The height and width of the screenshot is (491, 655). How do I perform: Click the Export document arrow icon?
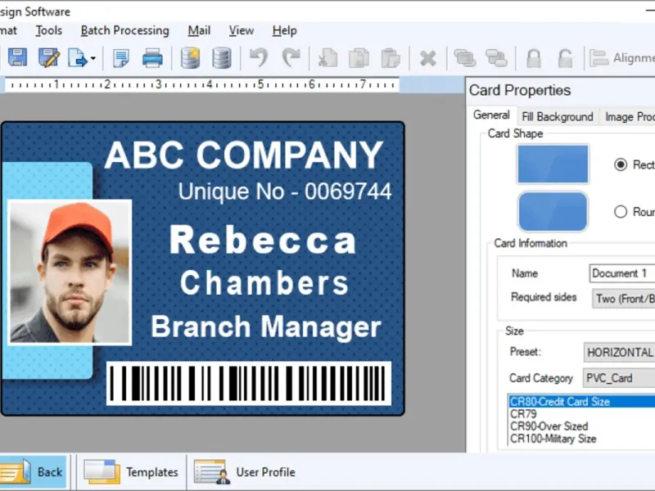pos(78,58)
